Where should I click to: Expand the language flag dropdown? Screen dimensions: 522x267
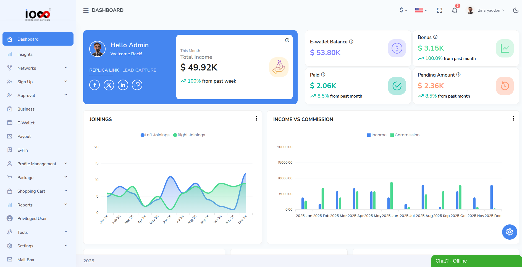(x=420, y=10)
